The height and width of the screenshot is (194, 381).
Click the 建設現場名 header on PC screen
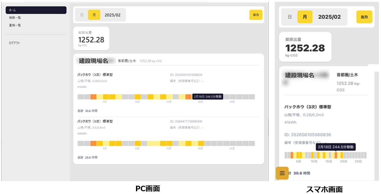coord(93,61)
